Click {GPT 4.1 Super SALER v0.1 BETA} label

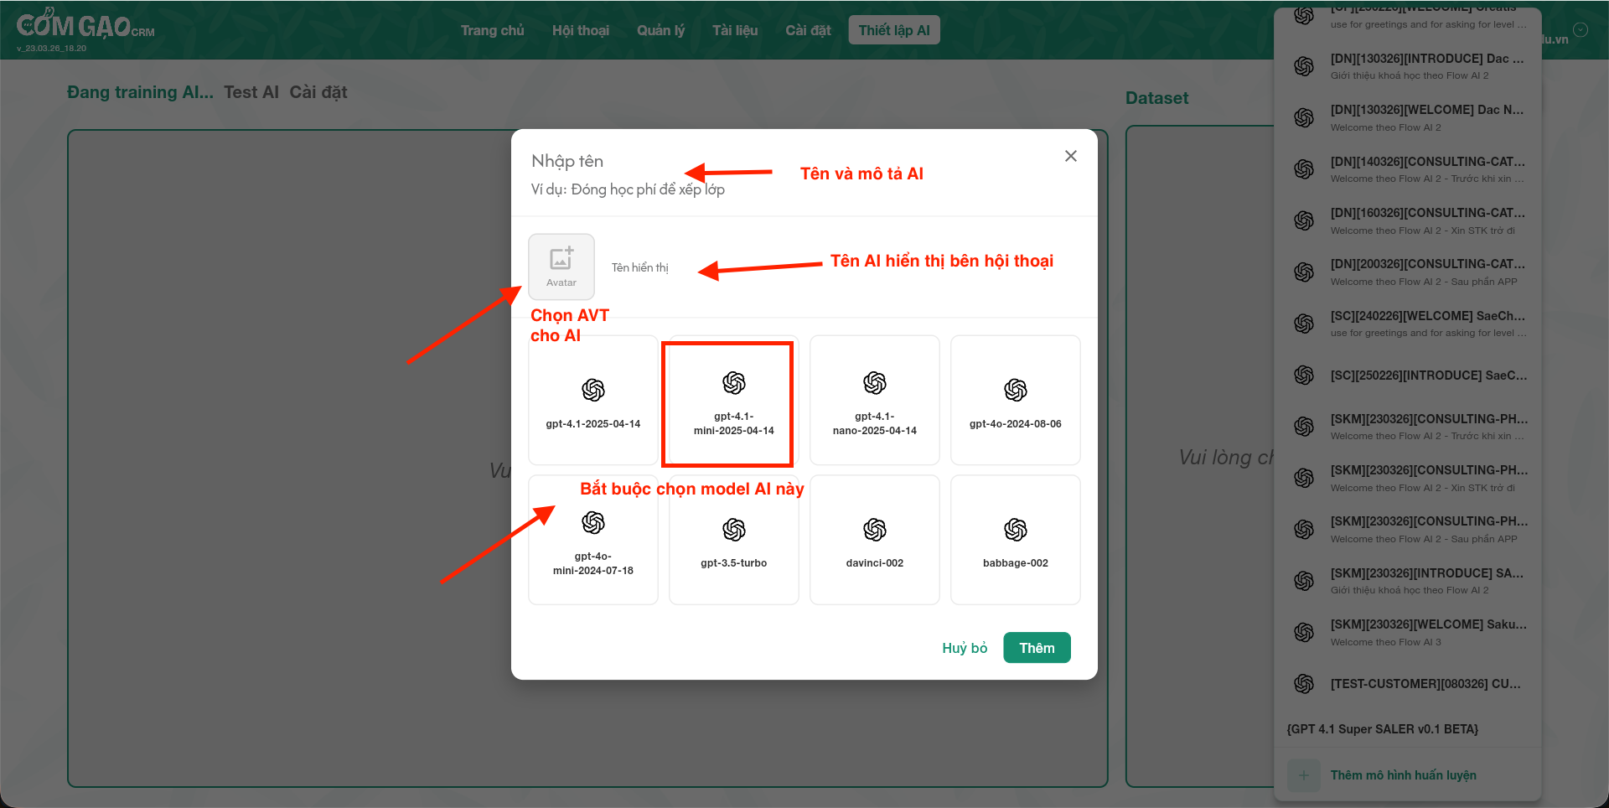[1383, 729]
